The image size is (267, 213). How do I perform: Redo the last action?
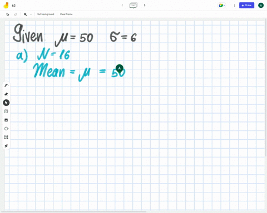pyautogui.click(x=16, y=14)
